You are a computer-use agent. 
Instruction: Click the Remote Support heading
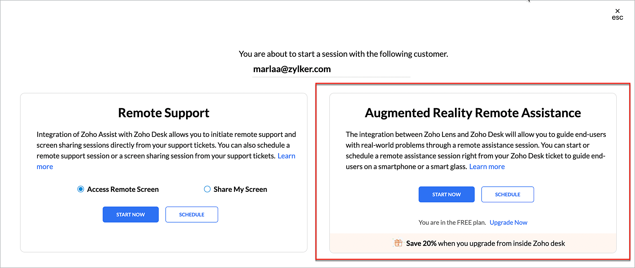click(x=164, y=113)
